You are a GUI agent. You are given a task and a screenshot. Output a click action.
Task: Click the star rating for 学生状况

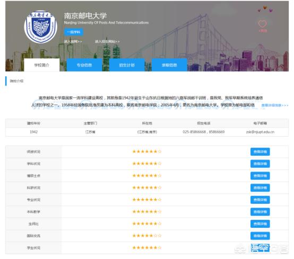pyautogui.click(x=147, y=247)
